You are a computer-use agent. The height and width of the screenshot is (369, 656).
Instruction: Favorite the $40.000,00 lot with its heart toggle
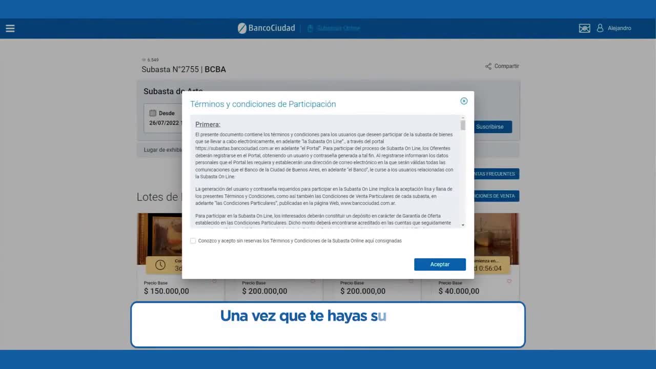point(509,281)
